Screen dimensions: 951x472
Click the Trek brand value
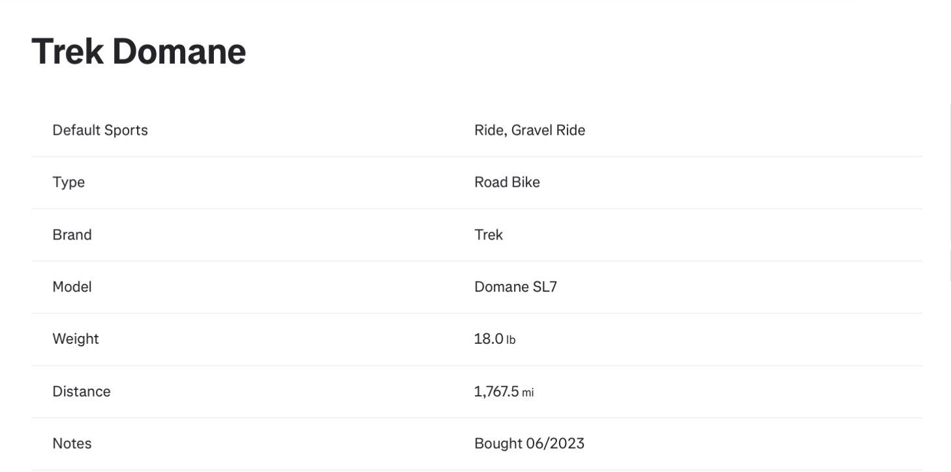[x=488, y=234]
